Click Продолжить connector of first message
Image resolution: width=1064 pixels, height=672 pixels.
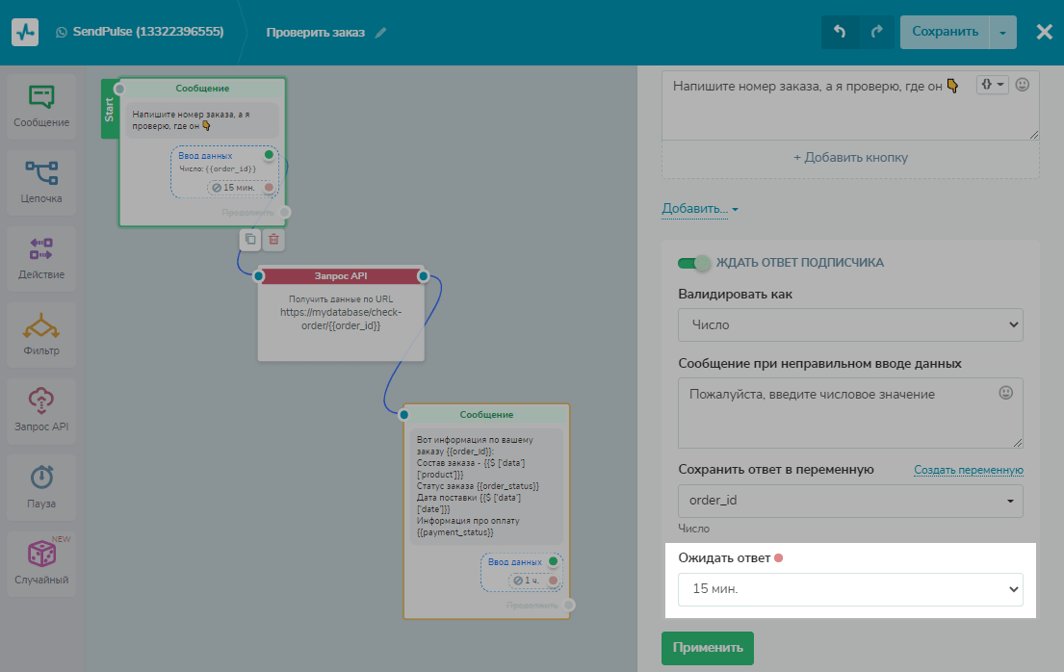pyautogui.click(x=285, y=213)
